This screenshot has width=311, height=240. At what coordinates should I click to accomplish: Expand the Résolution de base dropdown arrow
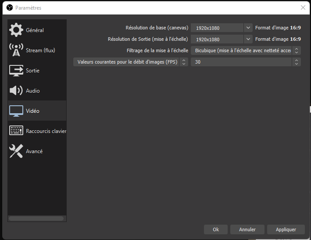248,28
